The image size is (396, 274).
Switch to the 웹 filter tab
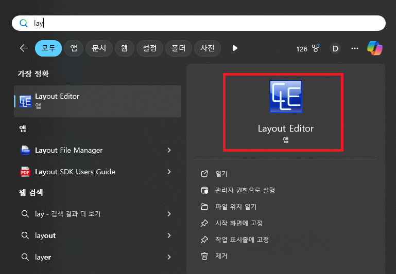[124, 48]
